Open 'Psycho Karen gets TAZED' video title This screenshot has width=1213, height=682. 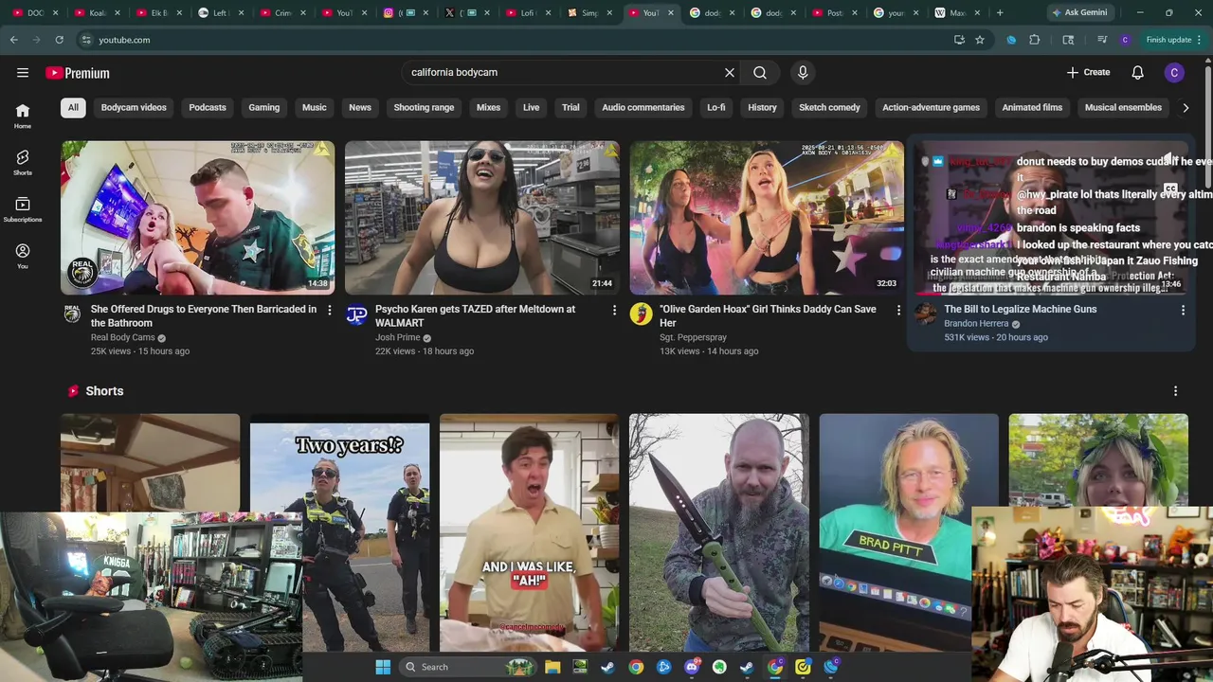tap(475, 316)
